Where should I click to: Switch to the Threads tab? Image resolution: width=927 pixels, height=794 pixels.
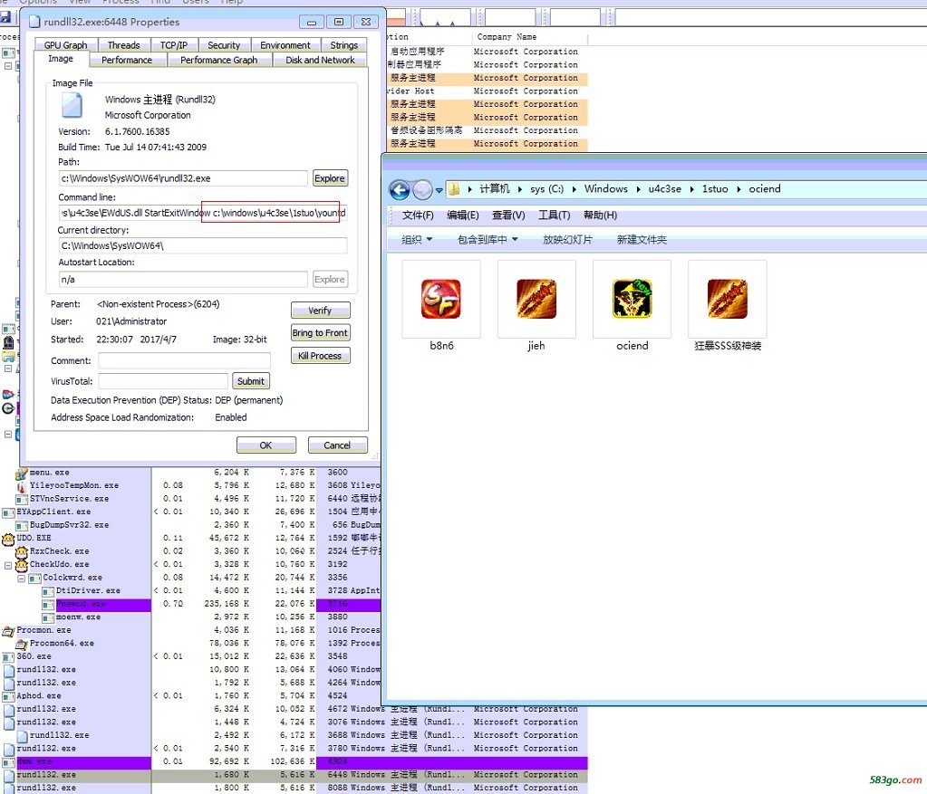(123, 45)
